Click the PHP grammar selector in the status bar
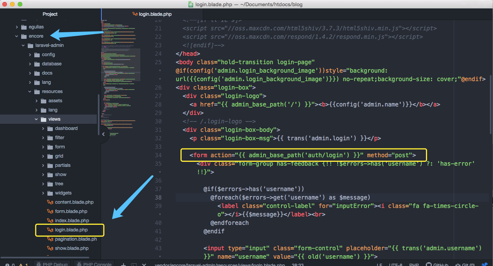The image size is (493, 266). (414, 264)
